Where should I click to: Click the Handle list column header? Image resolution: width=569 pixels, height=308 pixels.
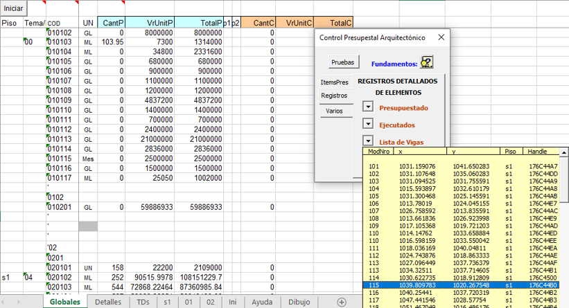coord(541,152)
